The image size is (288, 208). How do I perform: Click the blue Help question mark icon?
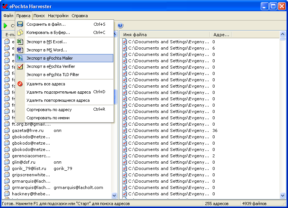click(120, 26)
